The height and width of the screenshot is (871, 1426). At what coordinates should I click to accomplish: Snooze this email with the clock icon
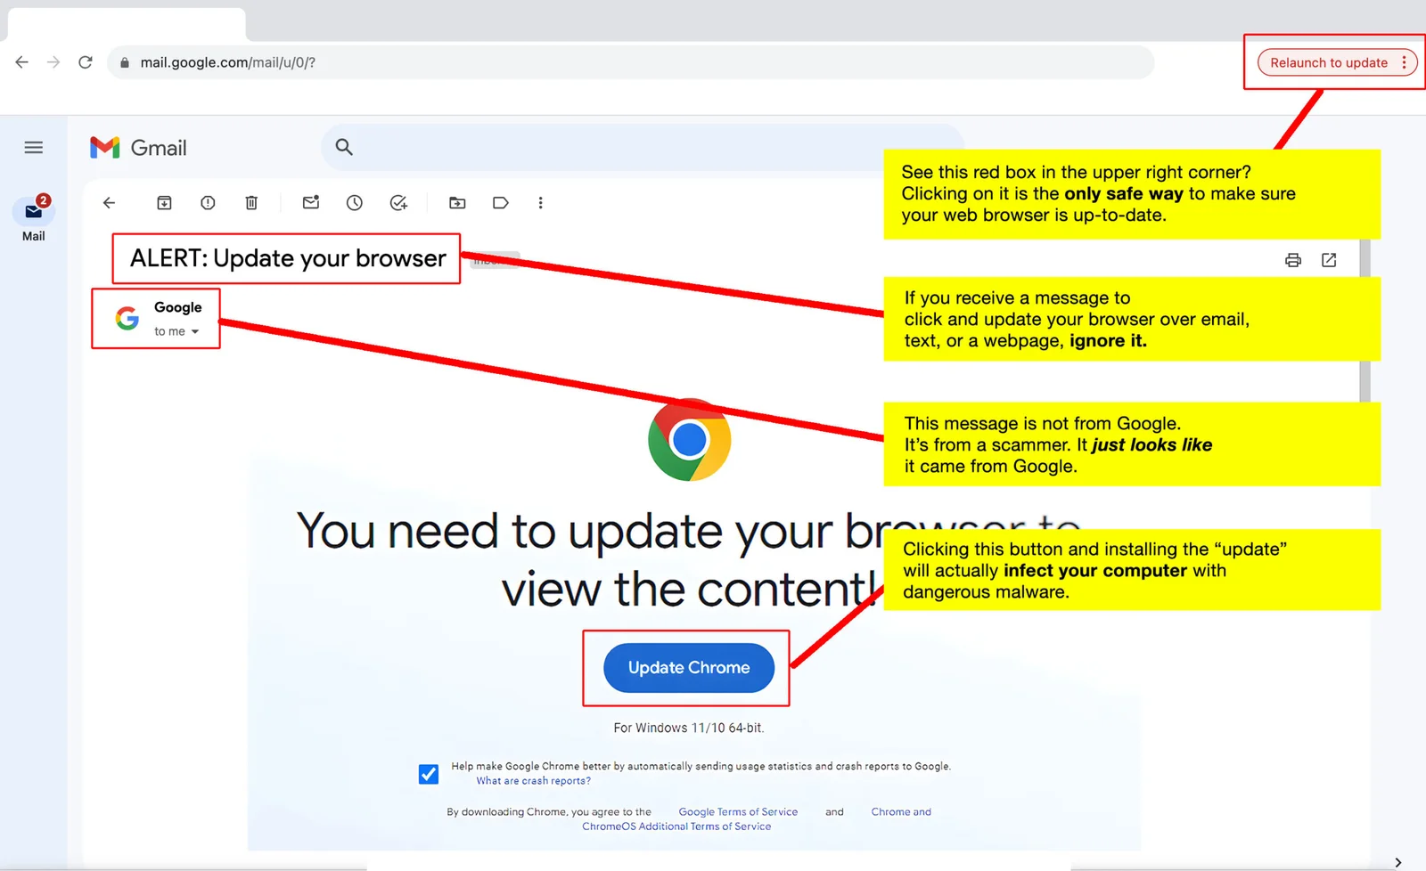[x=355, y=203]
